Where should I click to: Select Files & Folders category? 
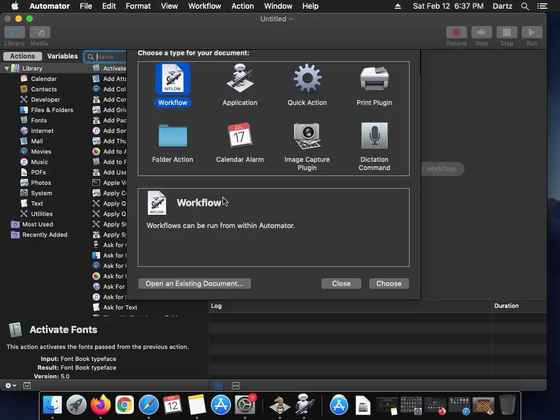pos(52,109)
